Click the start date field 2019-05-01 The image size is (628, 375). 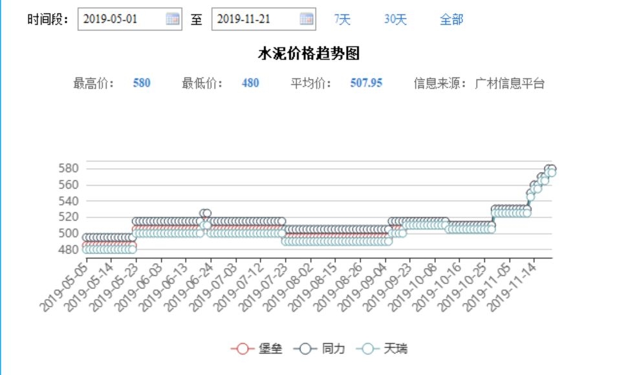point(130,19)
